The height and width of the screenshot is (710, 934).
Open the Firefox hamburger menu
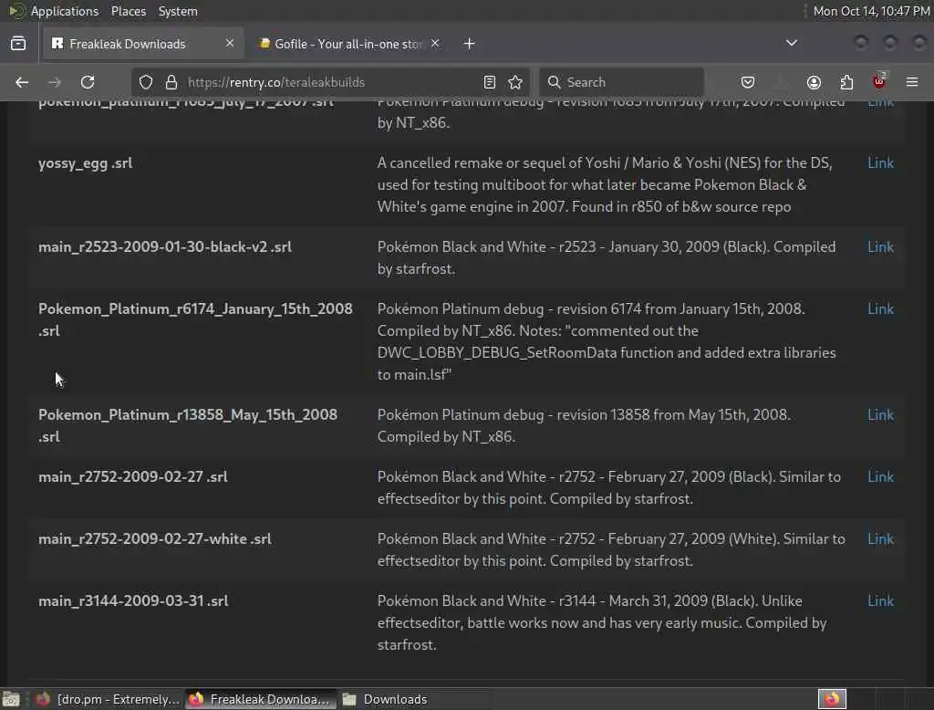tap(912, 82)
